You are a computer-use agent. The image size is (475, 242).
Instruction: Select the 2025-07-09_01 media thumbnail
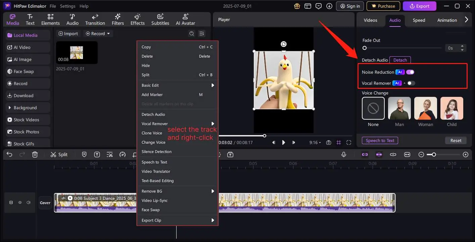(77, 52)
